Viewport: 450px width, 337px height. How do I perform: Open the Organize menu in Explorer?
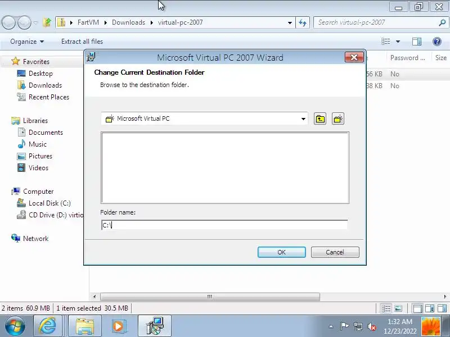(x=27, y=42)
